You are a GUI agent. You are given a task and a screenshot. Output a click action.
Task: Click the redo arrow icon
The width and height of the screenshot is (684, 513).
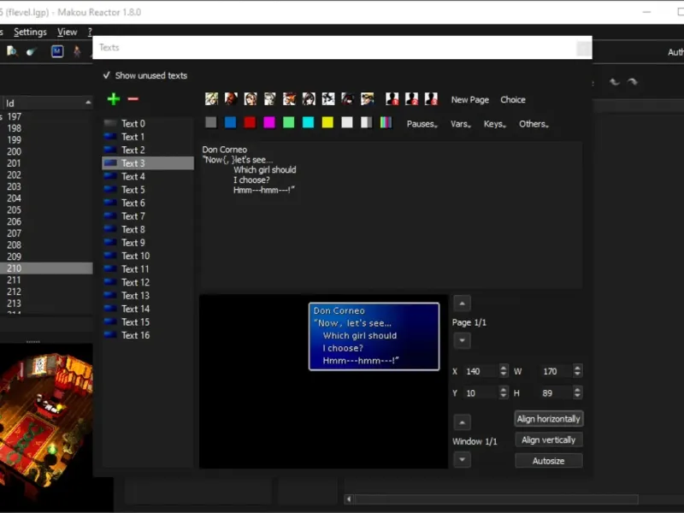(x=632, y=81)
